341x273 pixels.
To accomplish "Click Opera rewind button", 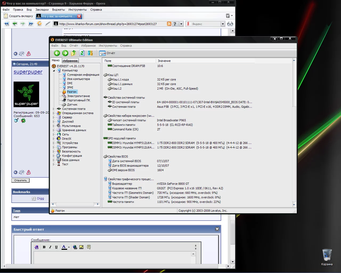I will [x=6, y=24].
